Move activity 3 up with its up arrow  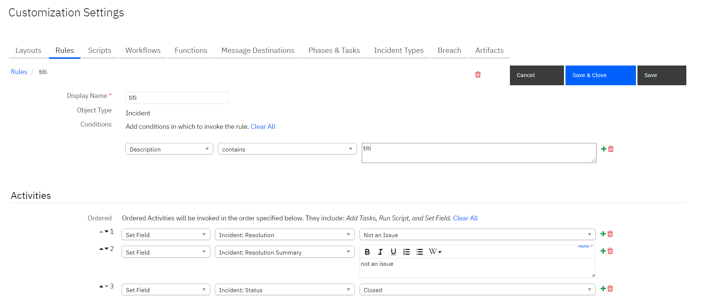[101, 286]
